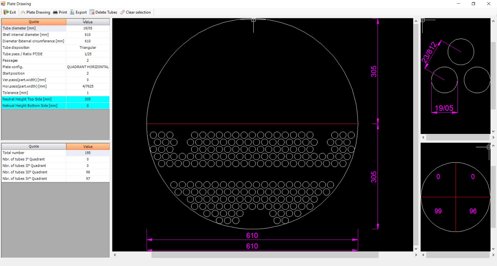Image resolution: width=497 pixels, height=266 pixels.
Task: Click main drawing vertical scrollbar up arrow
Action: coord(416,21)
